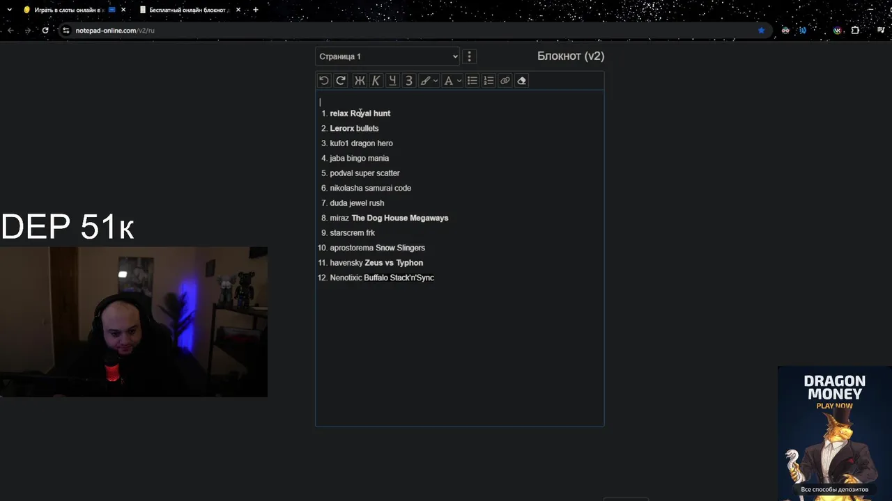
Task: Reload the notepad-online page
Action: [x=45, y=31]
